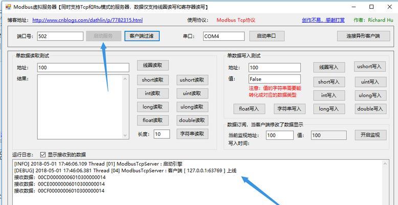
Task: Minimize the Modbus server window
Action: [x=353, y=7]
